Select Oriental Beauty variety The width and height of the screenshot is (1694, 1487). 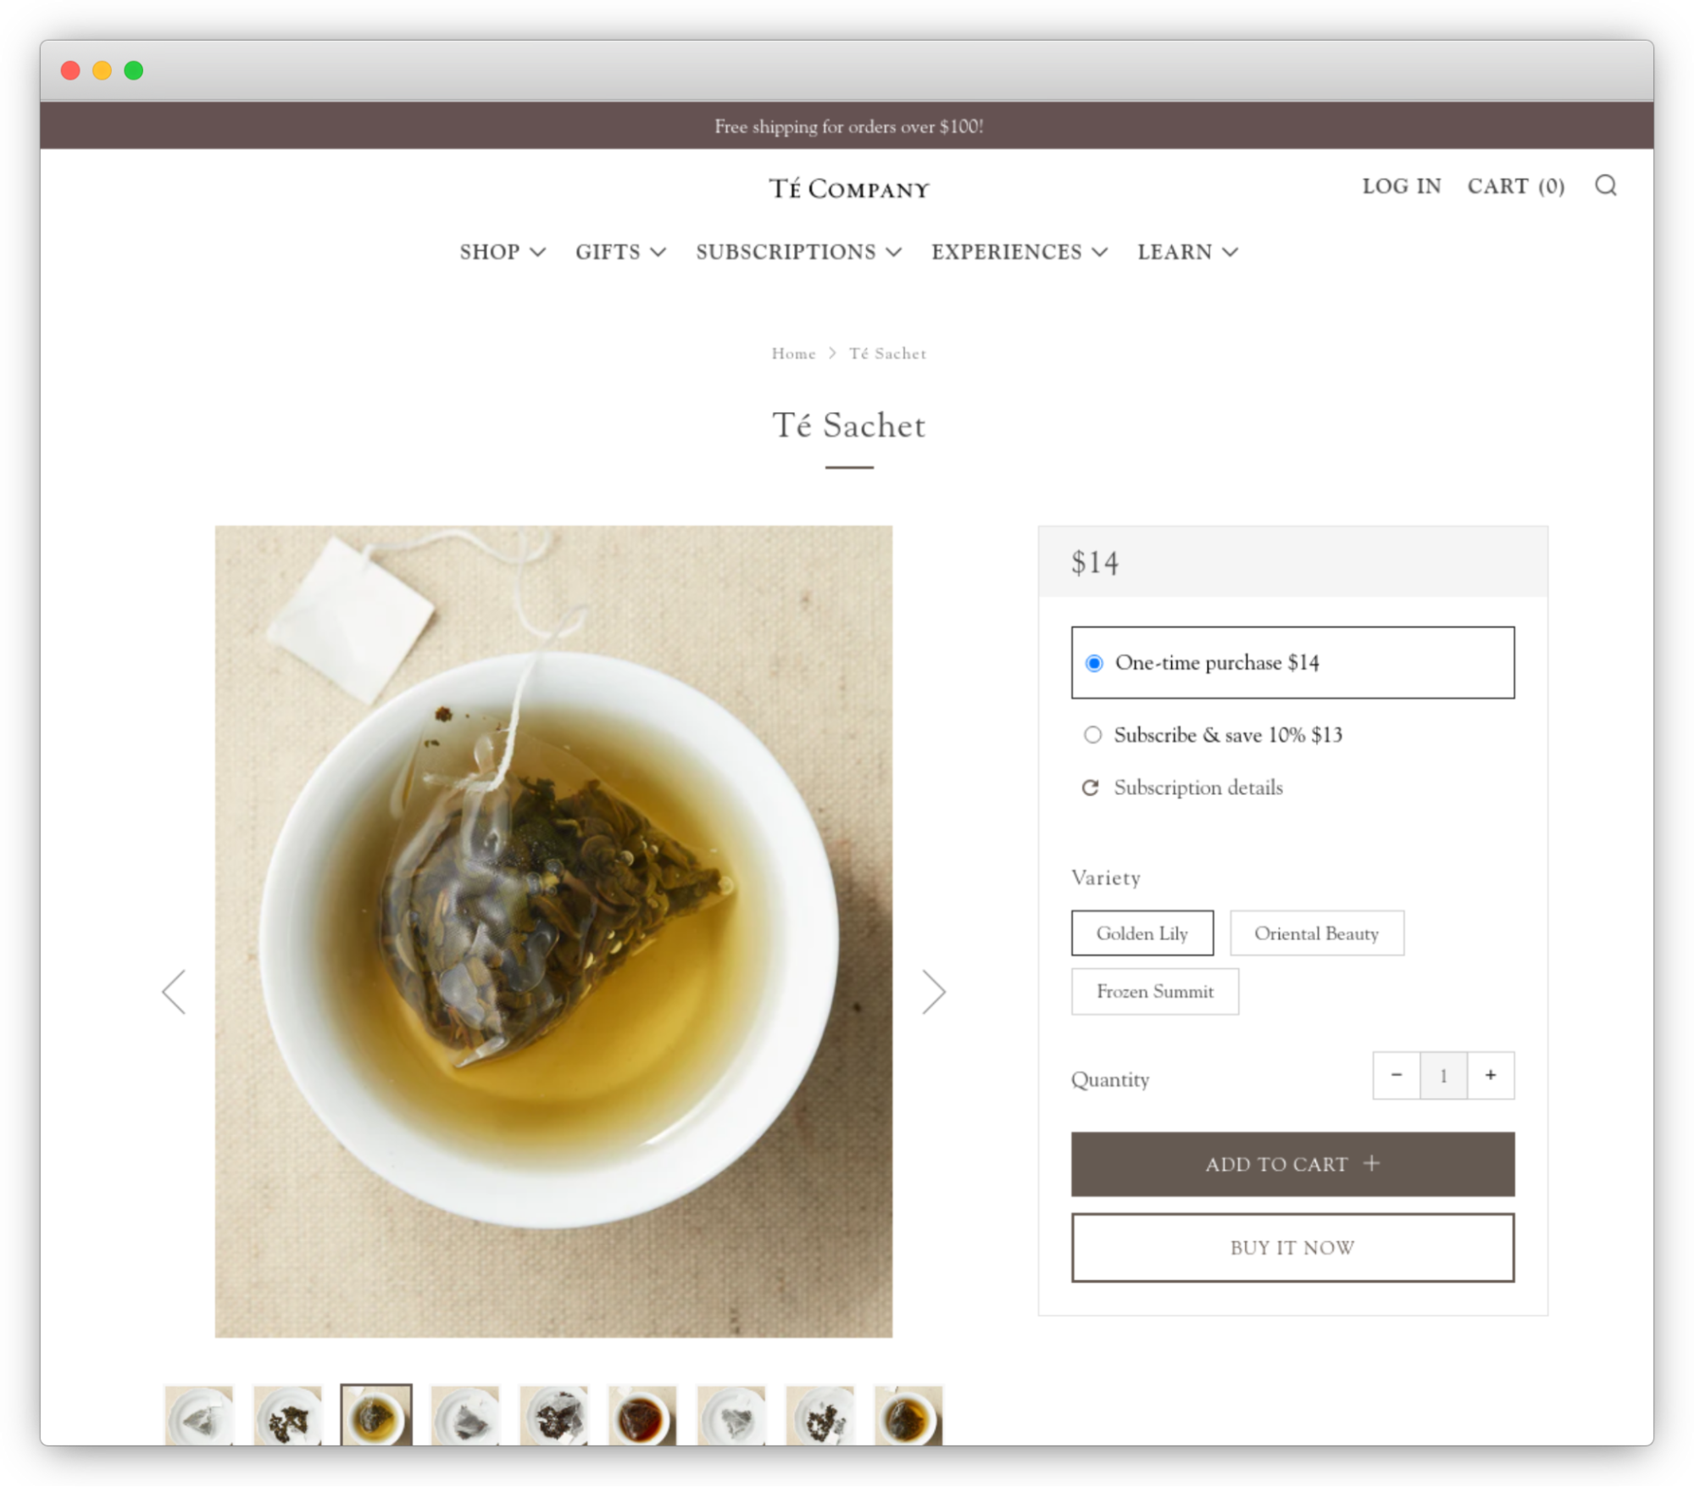pyautogui.click(x=1316, y=933)
